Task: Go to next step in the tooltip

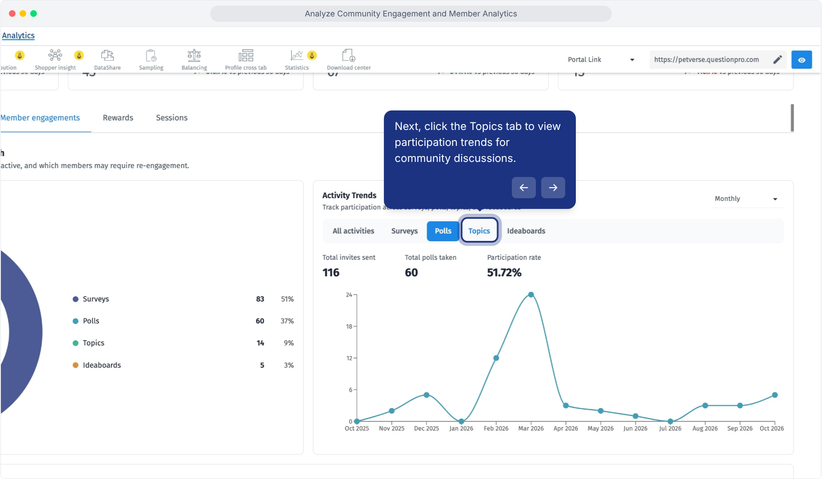Action: (553, 188)
